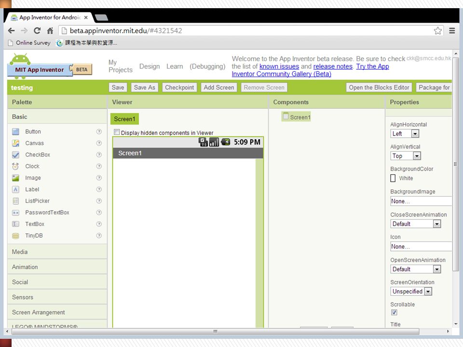This screenshot has height=347, width=463.
Task: Expand the Media palette section
Action: click(x=57, y=252)
